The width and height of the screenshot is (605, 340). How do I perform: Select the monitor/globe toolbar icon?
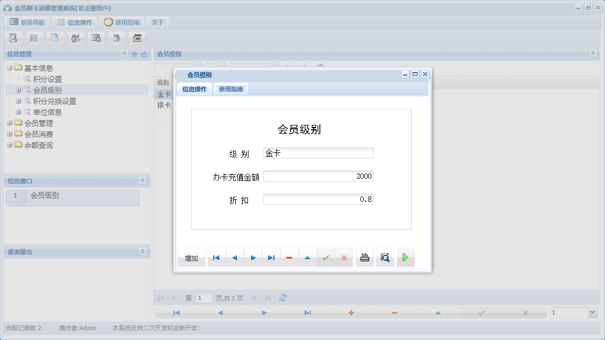[x=96, y=37]
